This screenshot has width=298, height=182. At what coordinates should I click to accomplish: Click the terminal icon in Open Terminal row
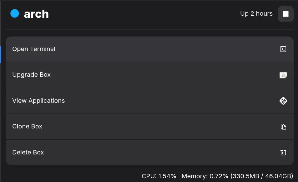(283, 49)
